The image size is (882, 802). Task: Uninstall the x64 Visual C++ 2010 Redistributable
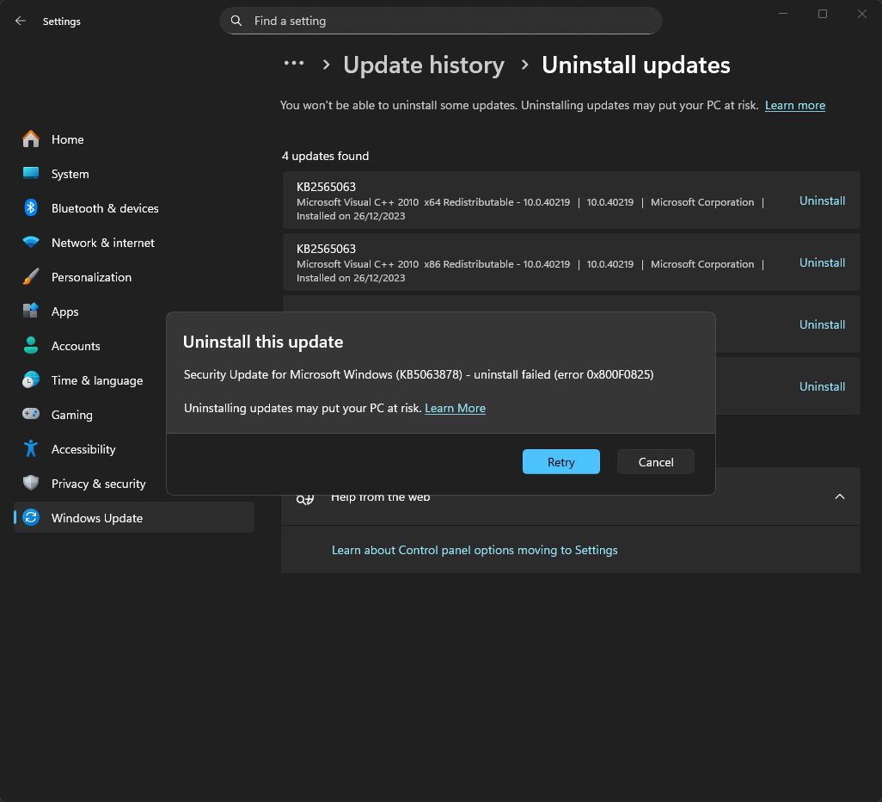(x=822, y=200)
